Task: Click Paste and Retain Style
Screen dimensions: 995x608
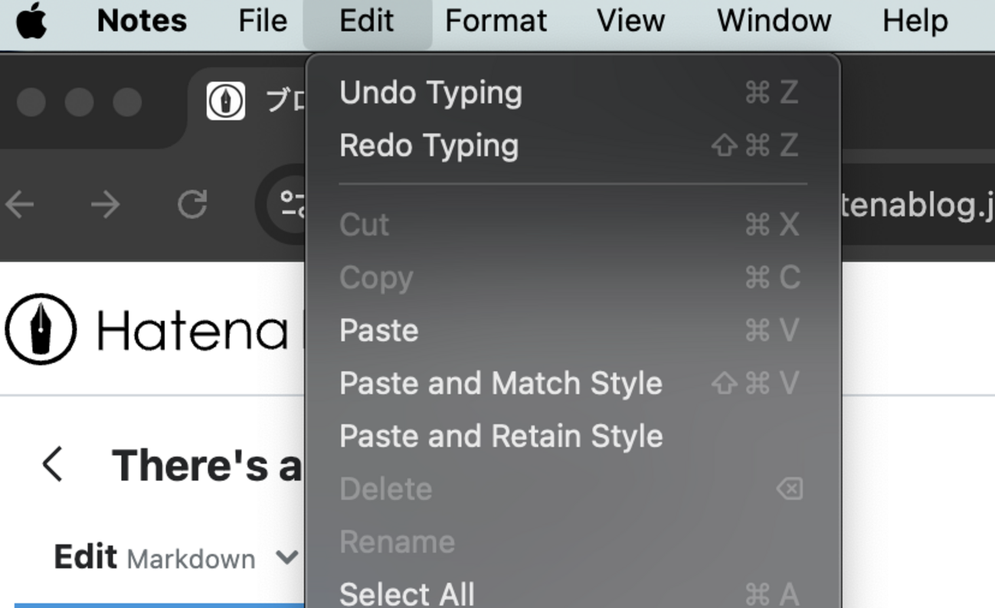Action: coord(501,436)
